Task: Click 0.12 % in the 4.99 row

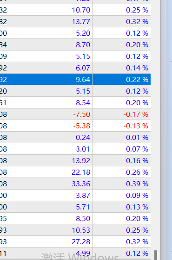Action: click(137, 254)
